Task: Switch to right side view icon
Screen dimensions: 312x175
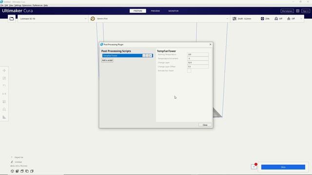Action: [x=32, y=171]
